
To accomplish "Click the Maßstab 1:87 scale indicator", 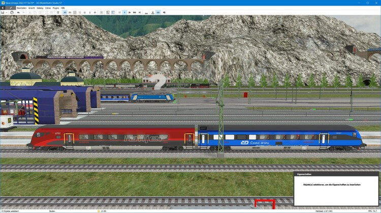I will pos(324,211).
